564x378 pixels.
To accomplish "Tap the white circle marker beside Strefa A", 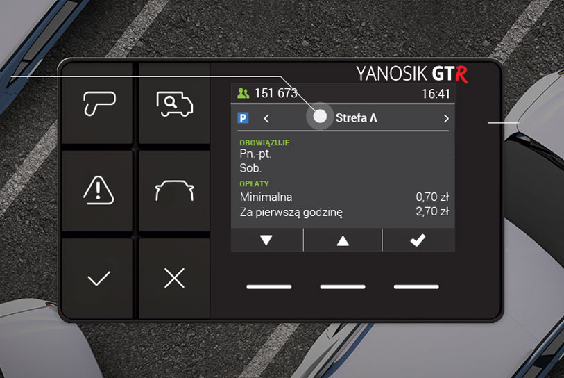I will tap(320, 117).
